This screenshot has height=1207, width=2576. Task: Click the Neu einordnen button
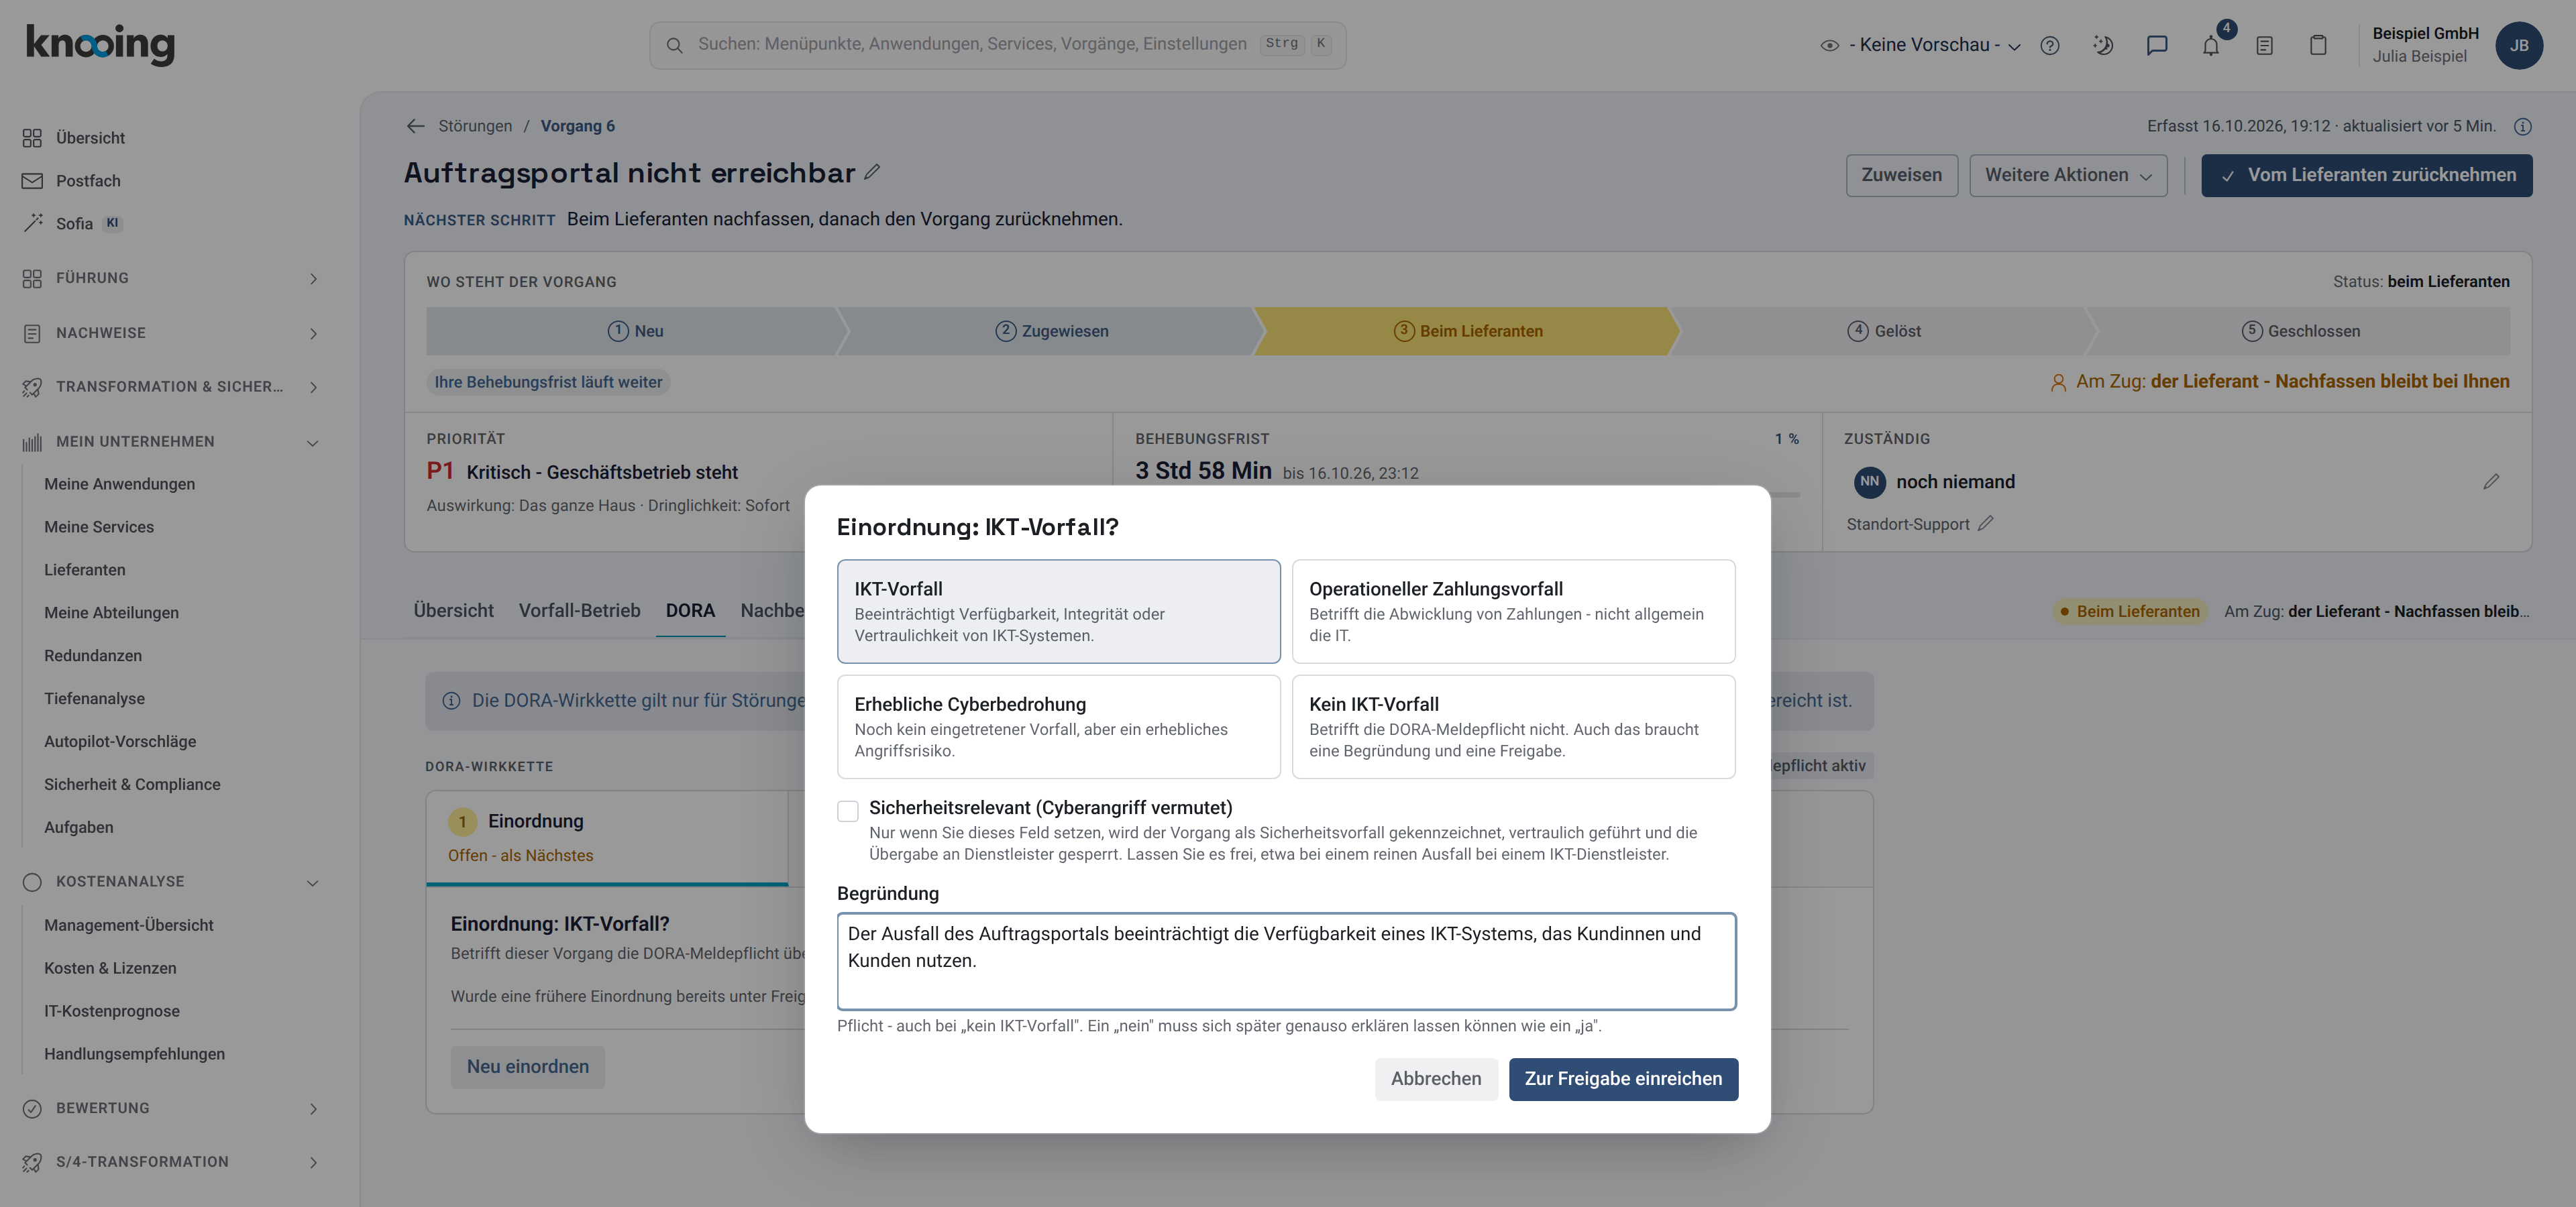[527, 1067]
